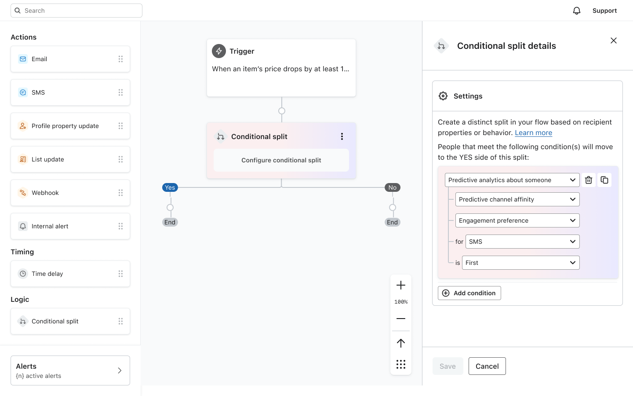The width and height of the screenshot is (633, 396).
Task: Click the Search input field
Action: point(76,11)
